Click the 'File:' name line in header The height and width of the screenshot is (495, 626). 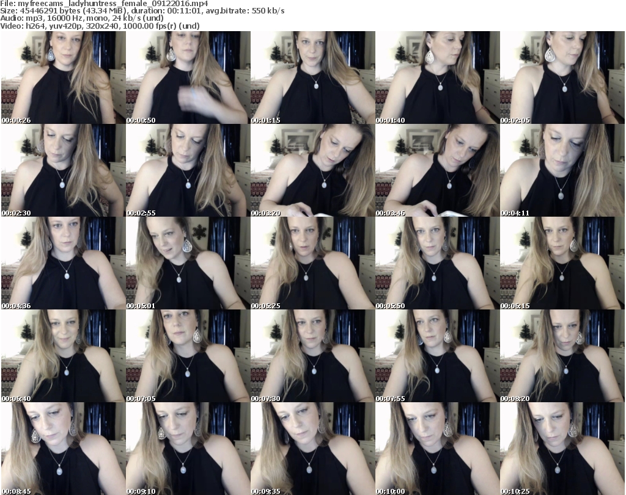click(104, 4)
